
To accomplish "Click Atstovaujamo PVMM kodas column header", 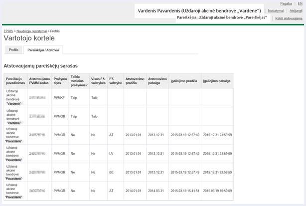I will click(x=39, y=81).
